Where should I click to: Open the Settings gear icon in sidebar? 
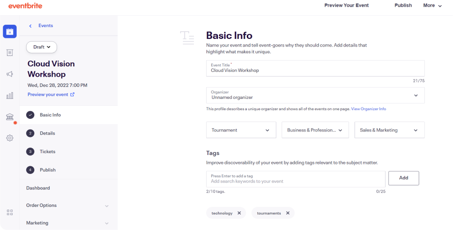[10, 138]
